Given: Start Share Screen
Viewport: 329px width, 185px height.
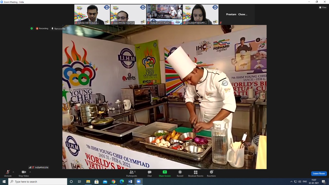Looking at the screenshot, I should pyautogui.click(x=165, y=173).
